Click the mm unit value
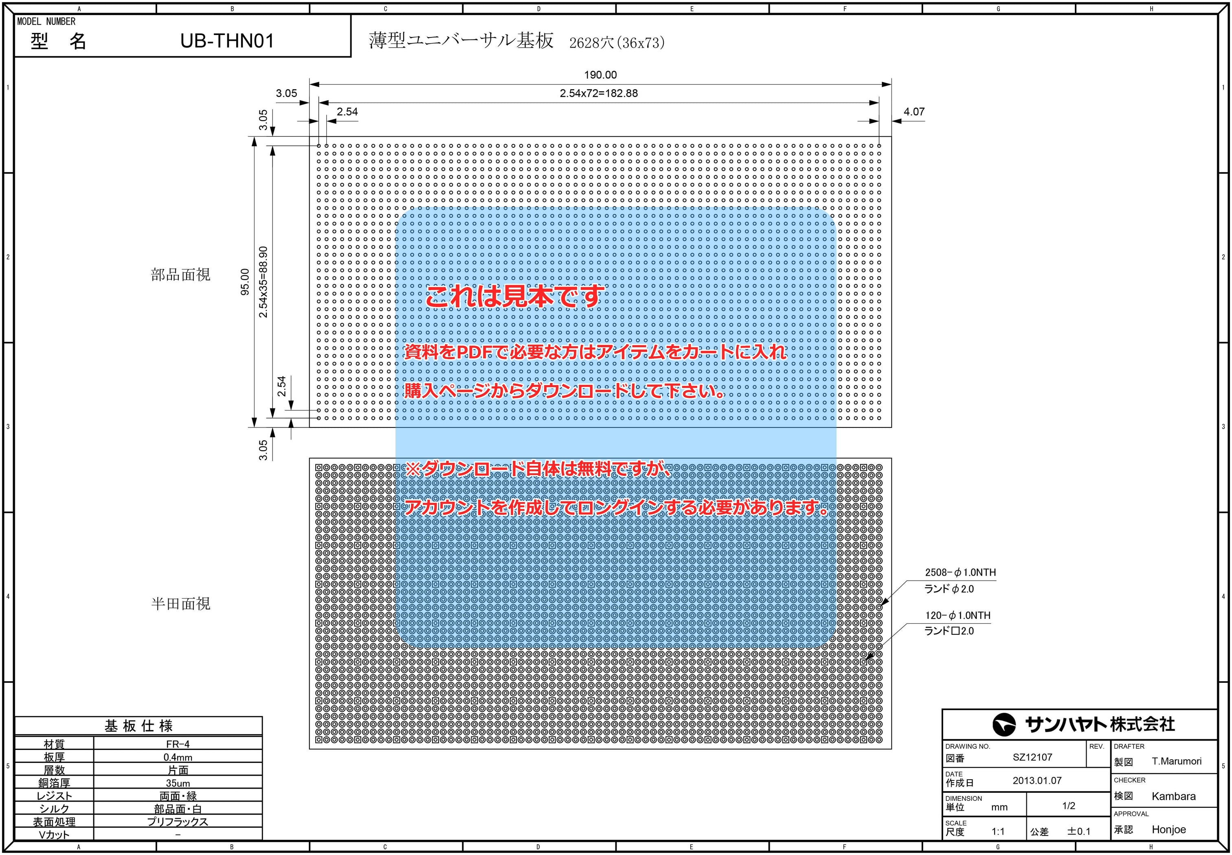Screen dimensions: 1232x855 (999, 807)
